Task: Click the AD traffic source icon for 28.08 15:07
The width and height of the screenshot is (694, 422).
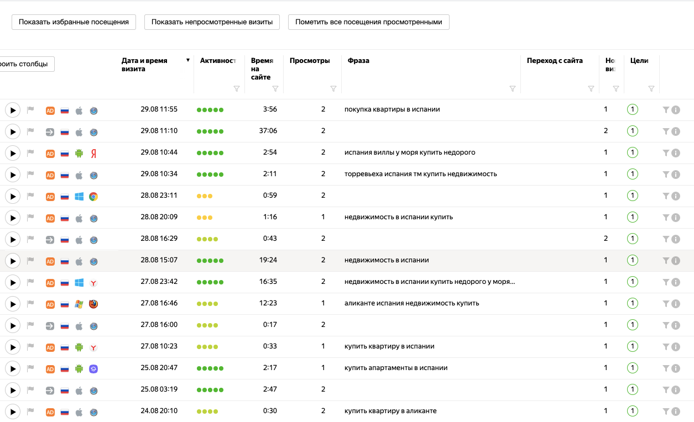Action: (x=50, y=261)
